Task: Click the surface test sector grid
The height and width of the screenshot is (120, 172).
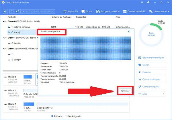Action: coord(85,48)
